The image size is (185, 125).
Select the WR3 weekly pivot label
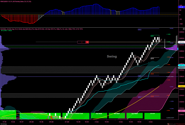[139, 30]
